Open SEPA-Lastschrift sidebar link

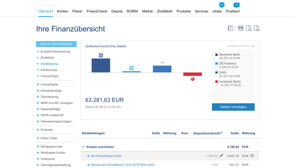(x=52, y=115)
